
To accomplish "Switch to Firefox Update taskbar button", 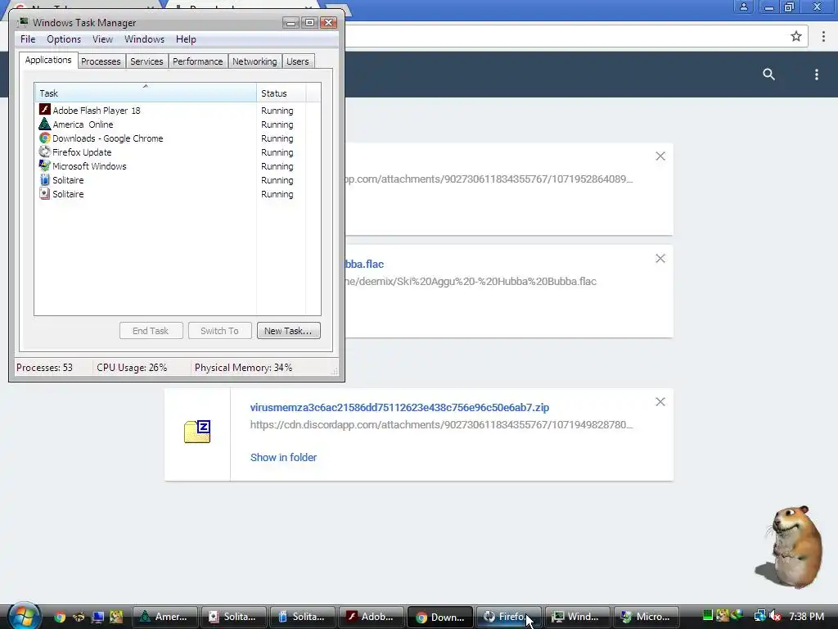I will click(x=509, y=617).
